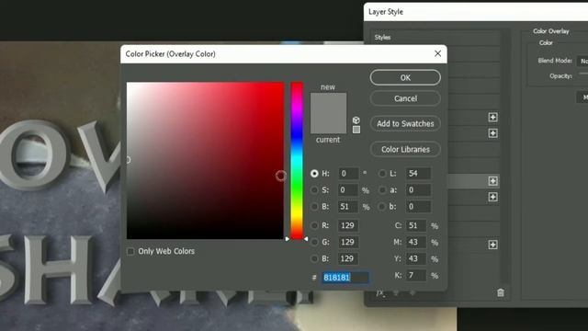
Task: Select the Lab b radio button
Action: 382,206
